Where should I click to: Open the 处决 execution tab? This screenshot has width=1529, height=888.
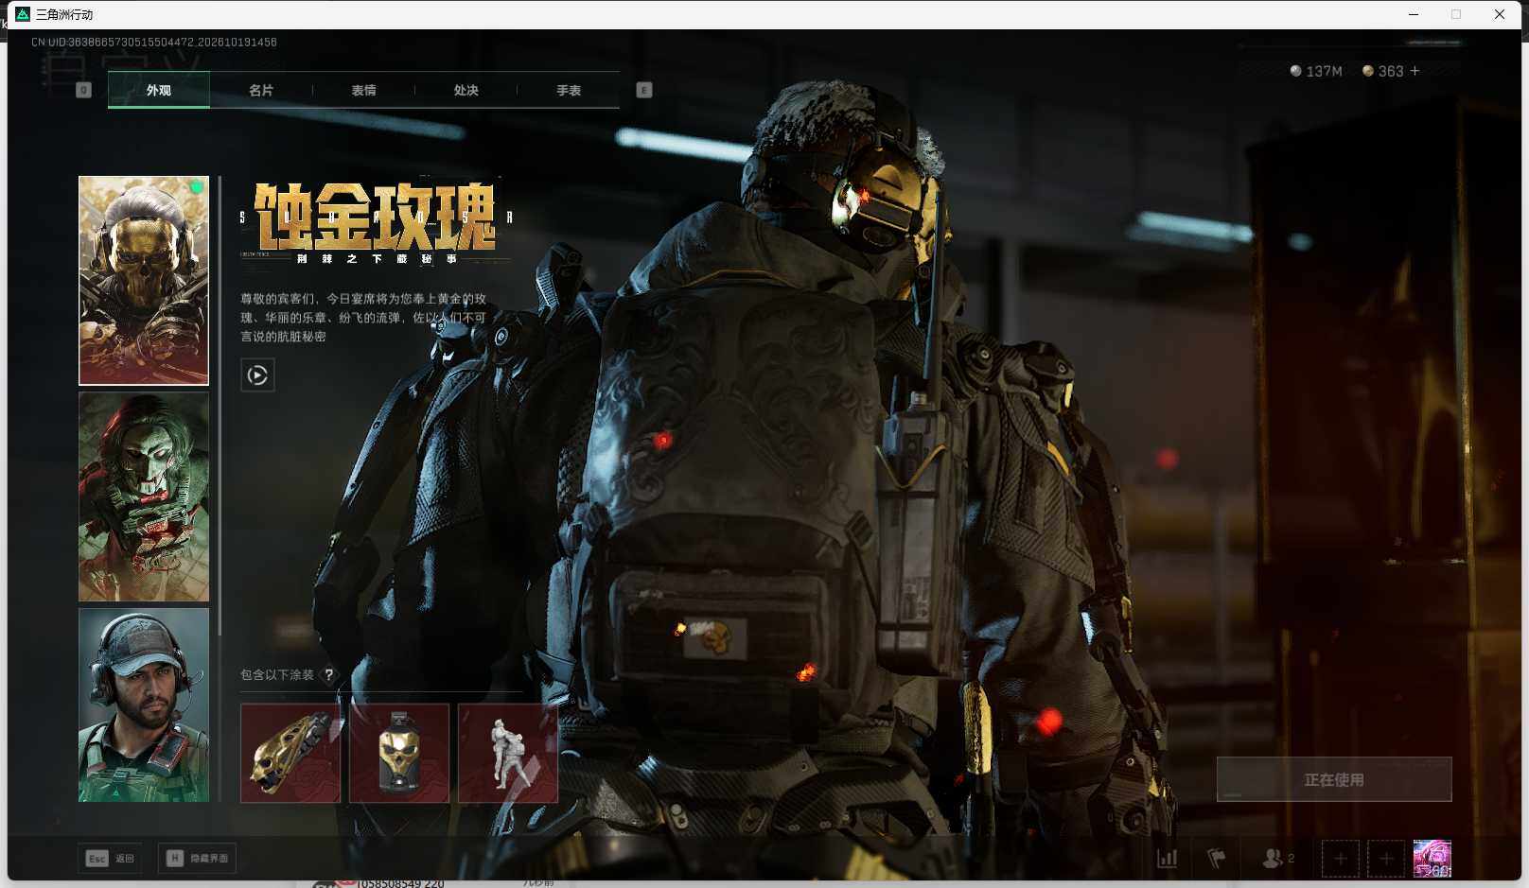(466, 90)
